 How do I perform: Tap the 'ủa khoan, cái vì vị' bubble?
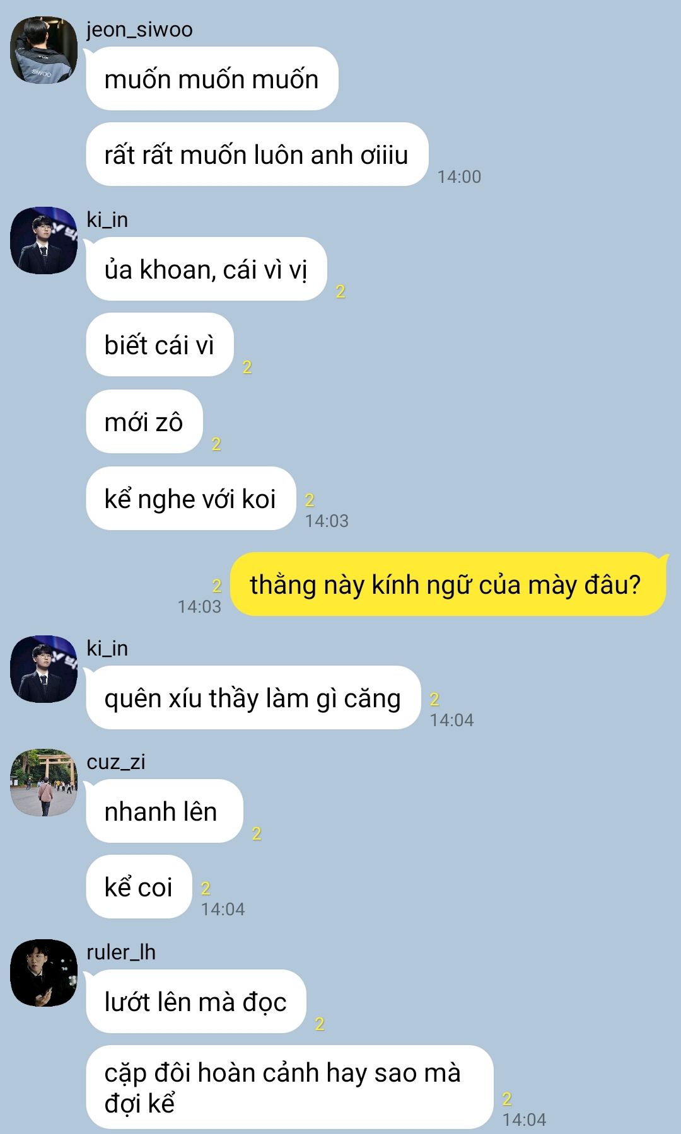(x=206, y=269)
